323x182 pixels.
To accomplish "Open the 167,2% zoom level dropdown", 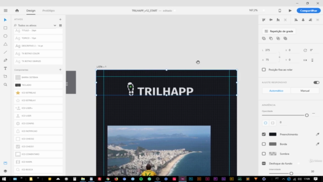I will pos(256,10).
